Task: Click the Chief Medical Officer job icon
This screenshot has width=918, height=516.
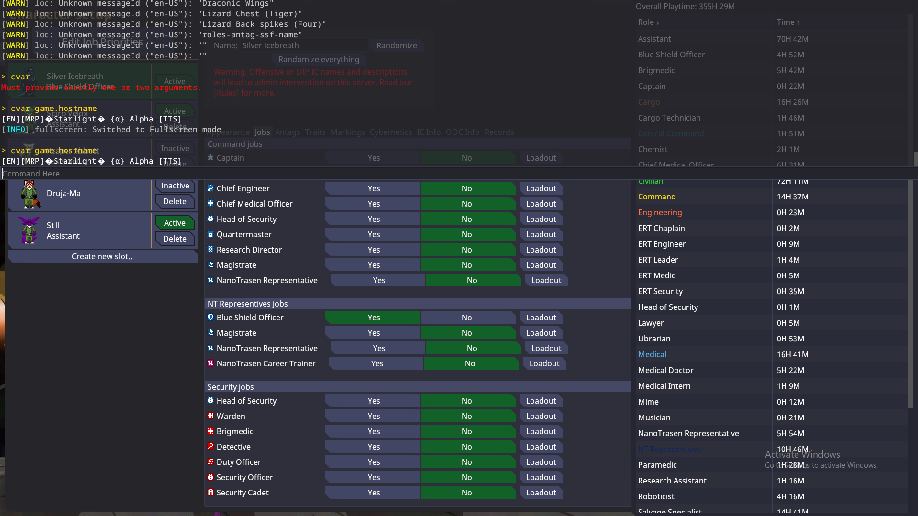Action: (210, 204)
